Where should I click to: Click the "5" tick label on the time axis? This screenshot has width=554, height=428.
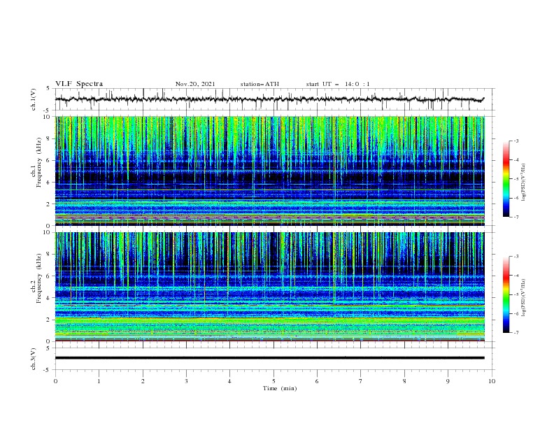(274, 381)
